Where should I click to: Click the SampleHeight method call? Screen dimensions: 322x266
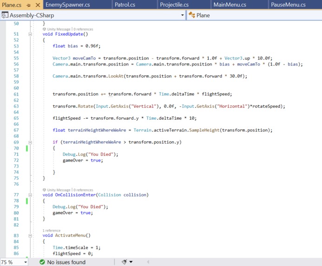[x=204, y=130]
